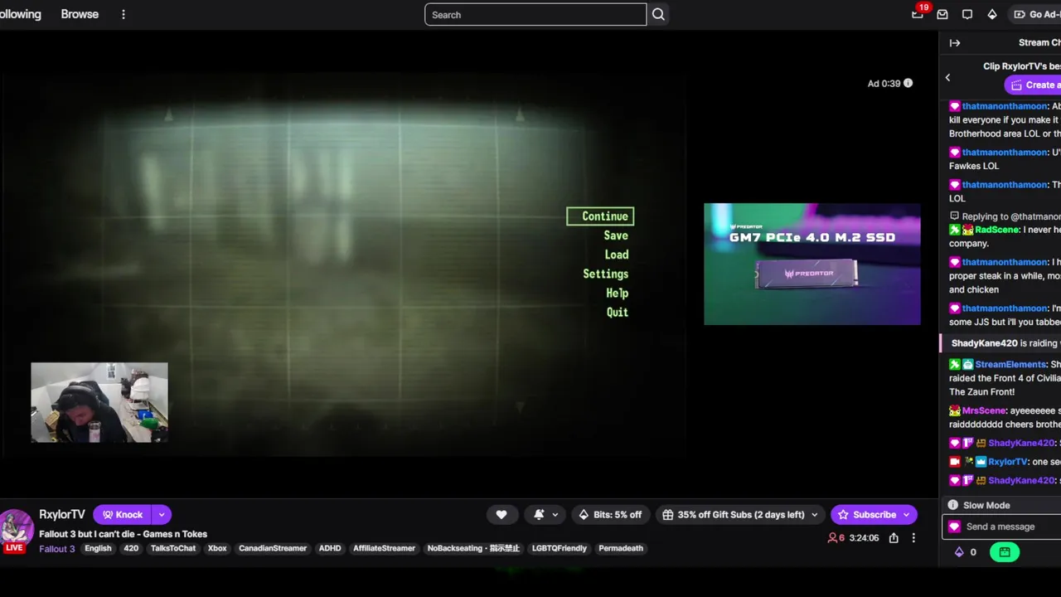The width and height of the screenshot is (1061, 597).
Task: Select Quit in the game menu
Action: (x=618, y=312)
